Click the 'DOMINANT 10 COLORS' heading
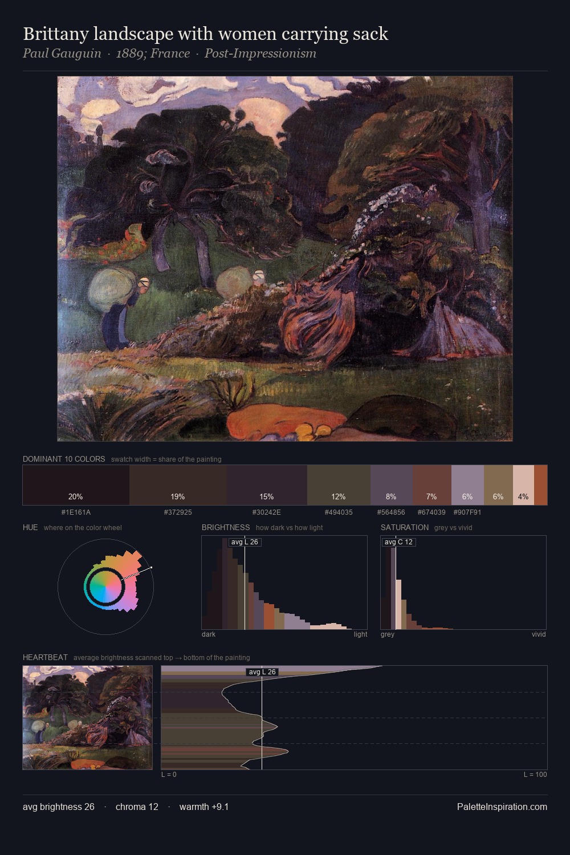The image size is (570, 855). (64, 459)
